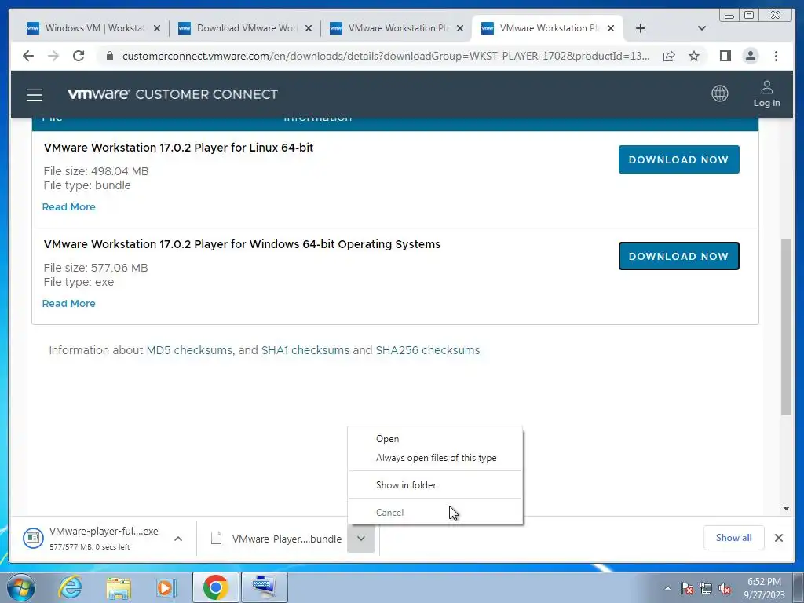Screen dimensions: 804x603
Task: Click the scrollbar down arrow
Action: pyautogui.click(x=786, y=509)
